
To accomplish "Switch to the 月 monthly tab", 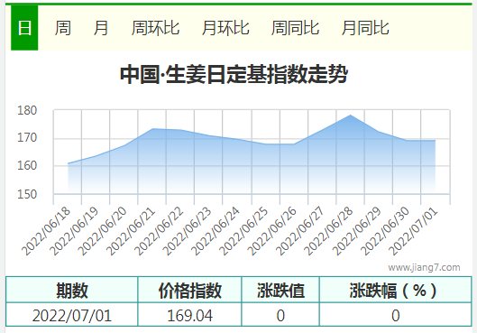I will pyautogui.click(x=101, y=28).
